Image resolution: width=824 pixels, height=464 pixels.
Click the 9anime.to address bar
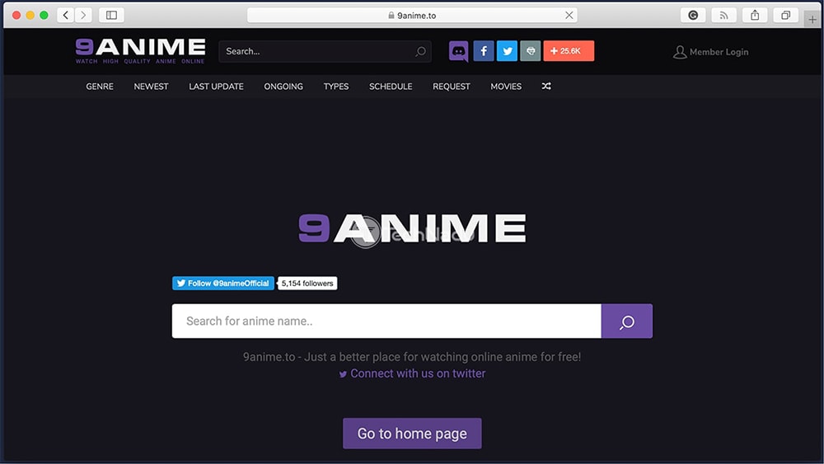tap(412, 15)
